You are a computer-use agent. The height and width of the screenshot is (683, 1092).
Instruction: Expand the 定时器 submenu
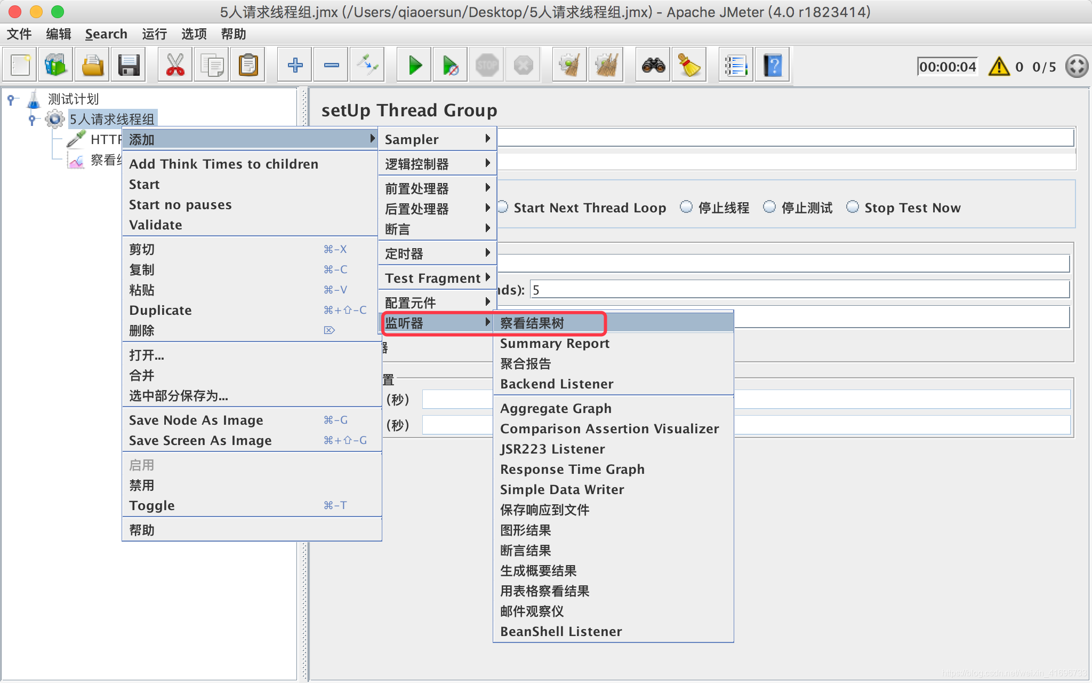pos(437,253)
